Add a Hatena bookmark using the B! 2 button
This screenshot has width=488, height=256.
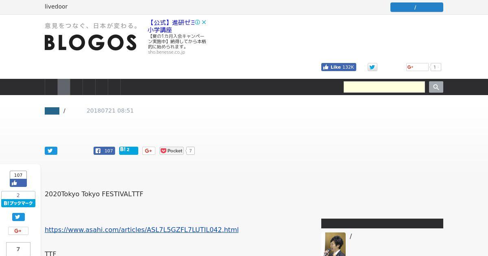(129, 151)
